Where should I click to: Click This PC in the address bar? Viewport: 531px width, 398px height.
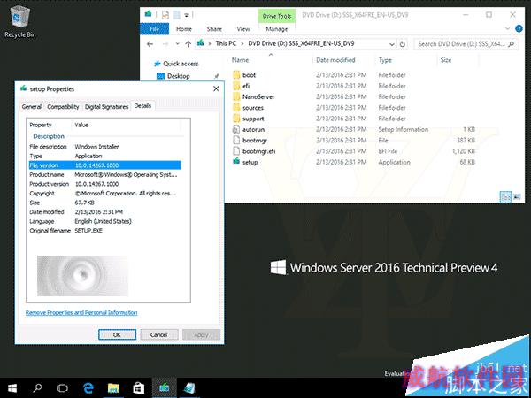[226, 43]
